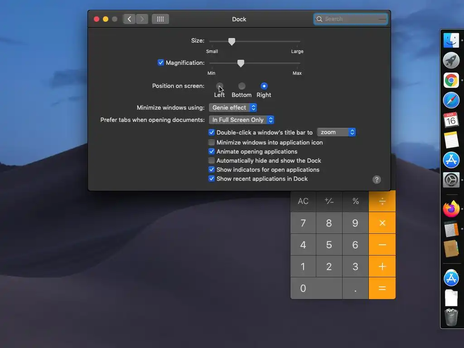Click 3 key in Calculator

point(355,266)
